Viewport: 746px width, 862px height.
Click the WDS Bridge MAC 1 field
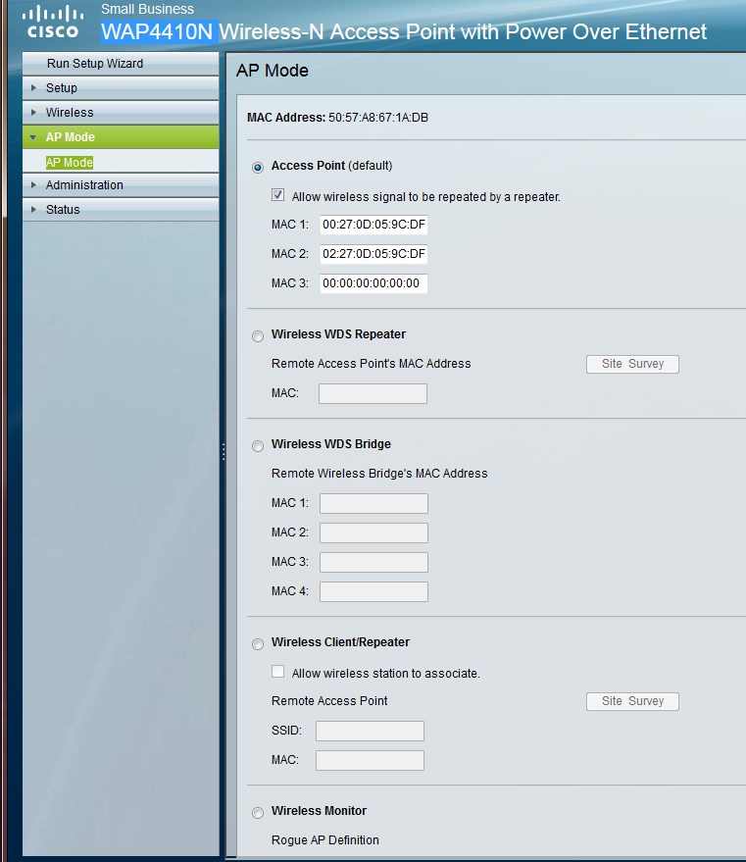[373, 503]
